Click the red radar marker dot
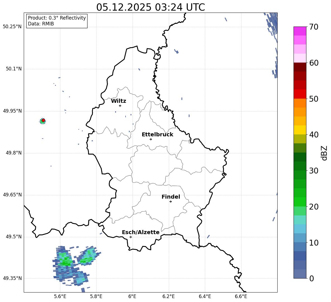This screenshot has width=331, height=302. coord(43,120)
